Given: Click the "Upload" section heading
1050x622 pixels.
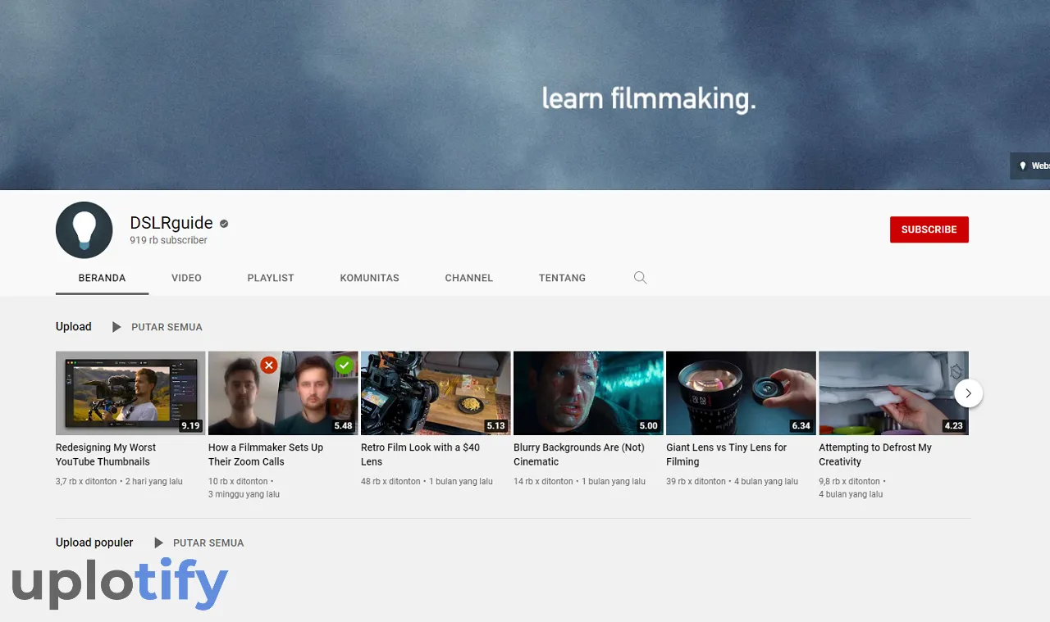Looking at the screenshot, I should (74, 326).
